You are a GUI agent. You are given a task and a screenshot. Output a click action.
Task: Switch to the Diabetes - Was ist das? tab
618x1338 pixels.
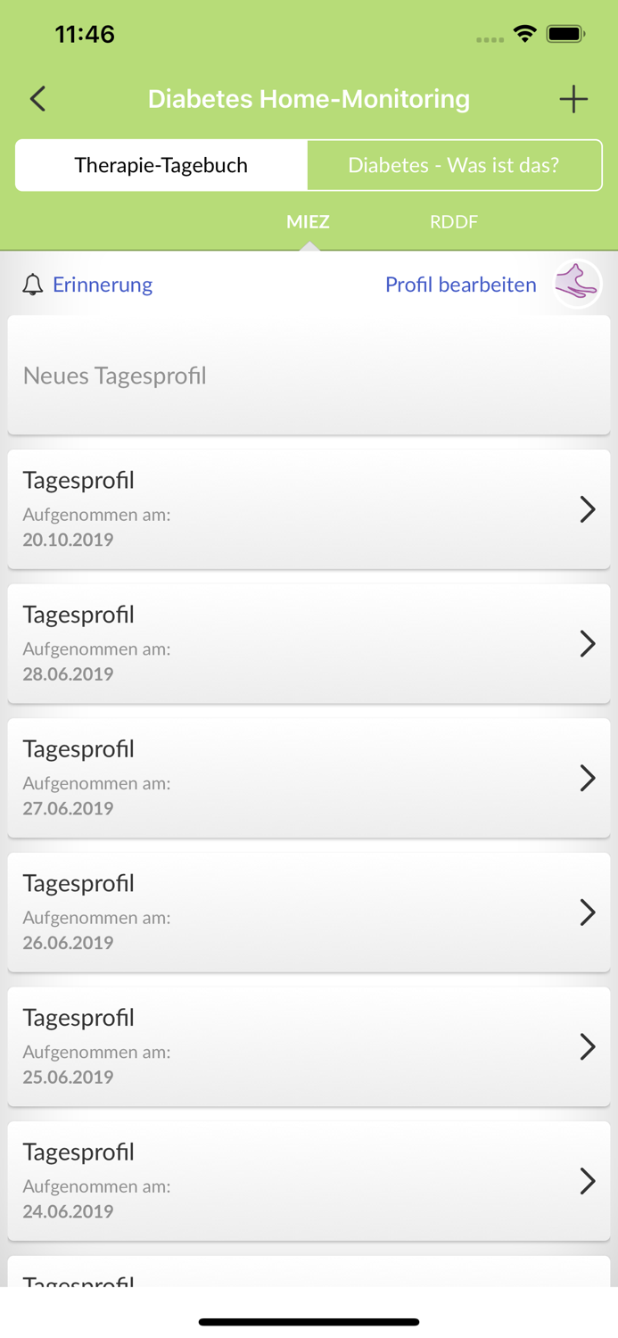(x=455, y=165)
